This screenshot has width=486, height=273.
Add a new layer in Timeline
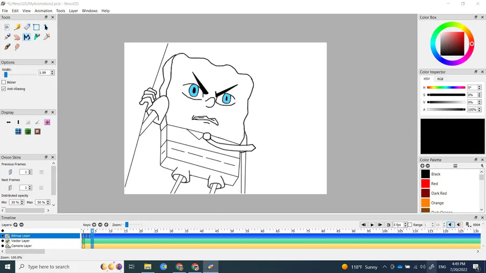pos(16,225)
